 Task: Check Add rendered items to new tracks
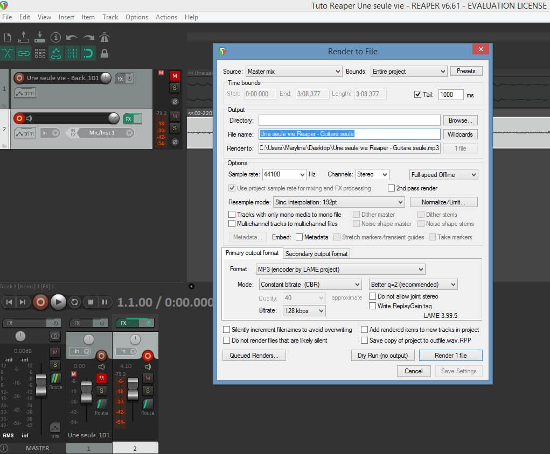pyautogui.click(x=365, y=330)
